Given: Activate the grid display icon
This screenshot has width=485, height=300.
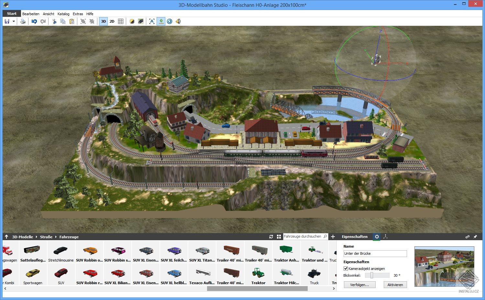Looking at the screenshot, I should pos(121,21).
